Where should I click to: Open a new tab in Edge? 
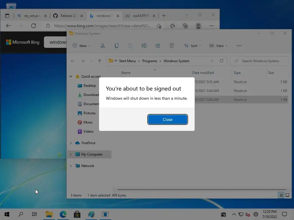pyautogui.click(x=164, y=16)
